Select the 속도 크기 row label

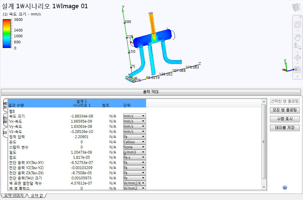17,116
